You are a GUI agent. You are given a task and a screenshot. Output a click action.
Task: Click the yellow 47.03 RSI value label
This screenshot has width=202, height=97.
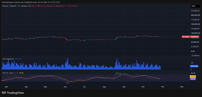(193, 77)
